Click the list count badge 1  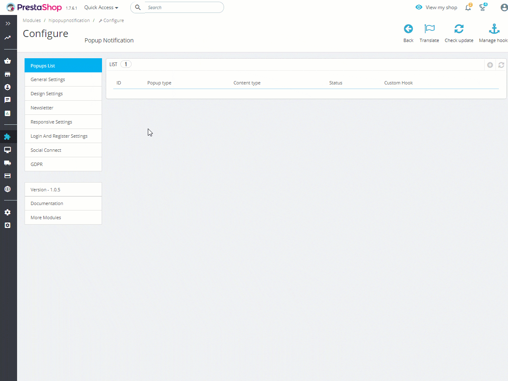pos(126,64)
